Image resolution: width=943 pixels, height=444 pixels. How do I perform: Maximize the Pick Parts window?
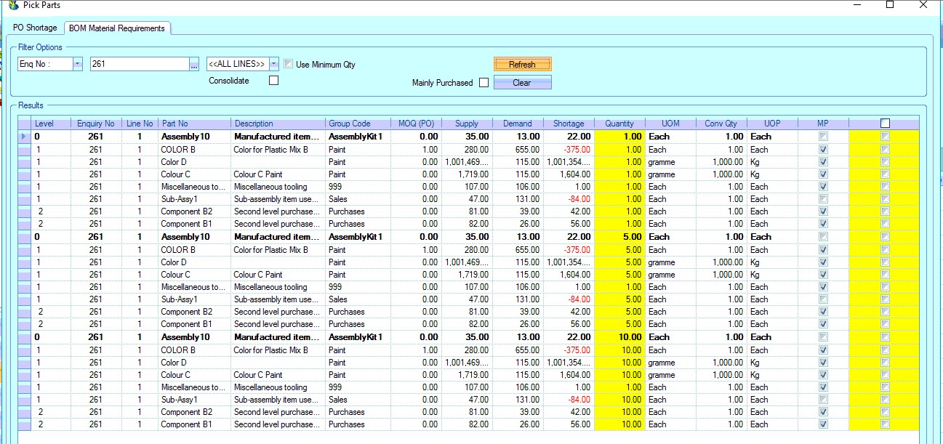point(889,4)
